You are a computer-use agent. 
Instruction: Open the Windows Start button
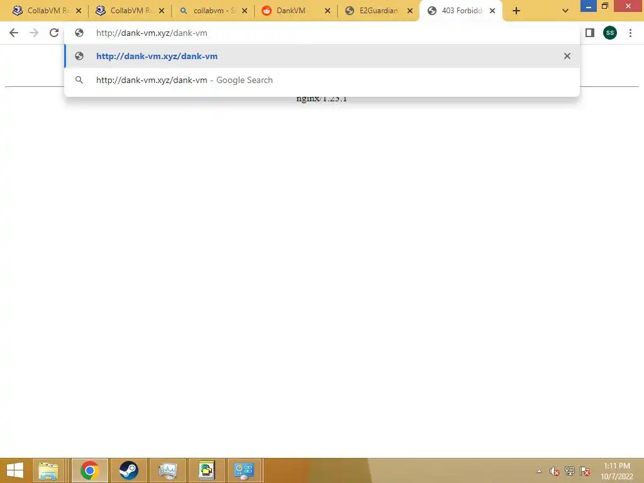click(x=15, y=470)
